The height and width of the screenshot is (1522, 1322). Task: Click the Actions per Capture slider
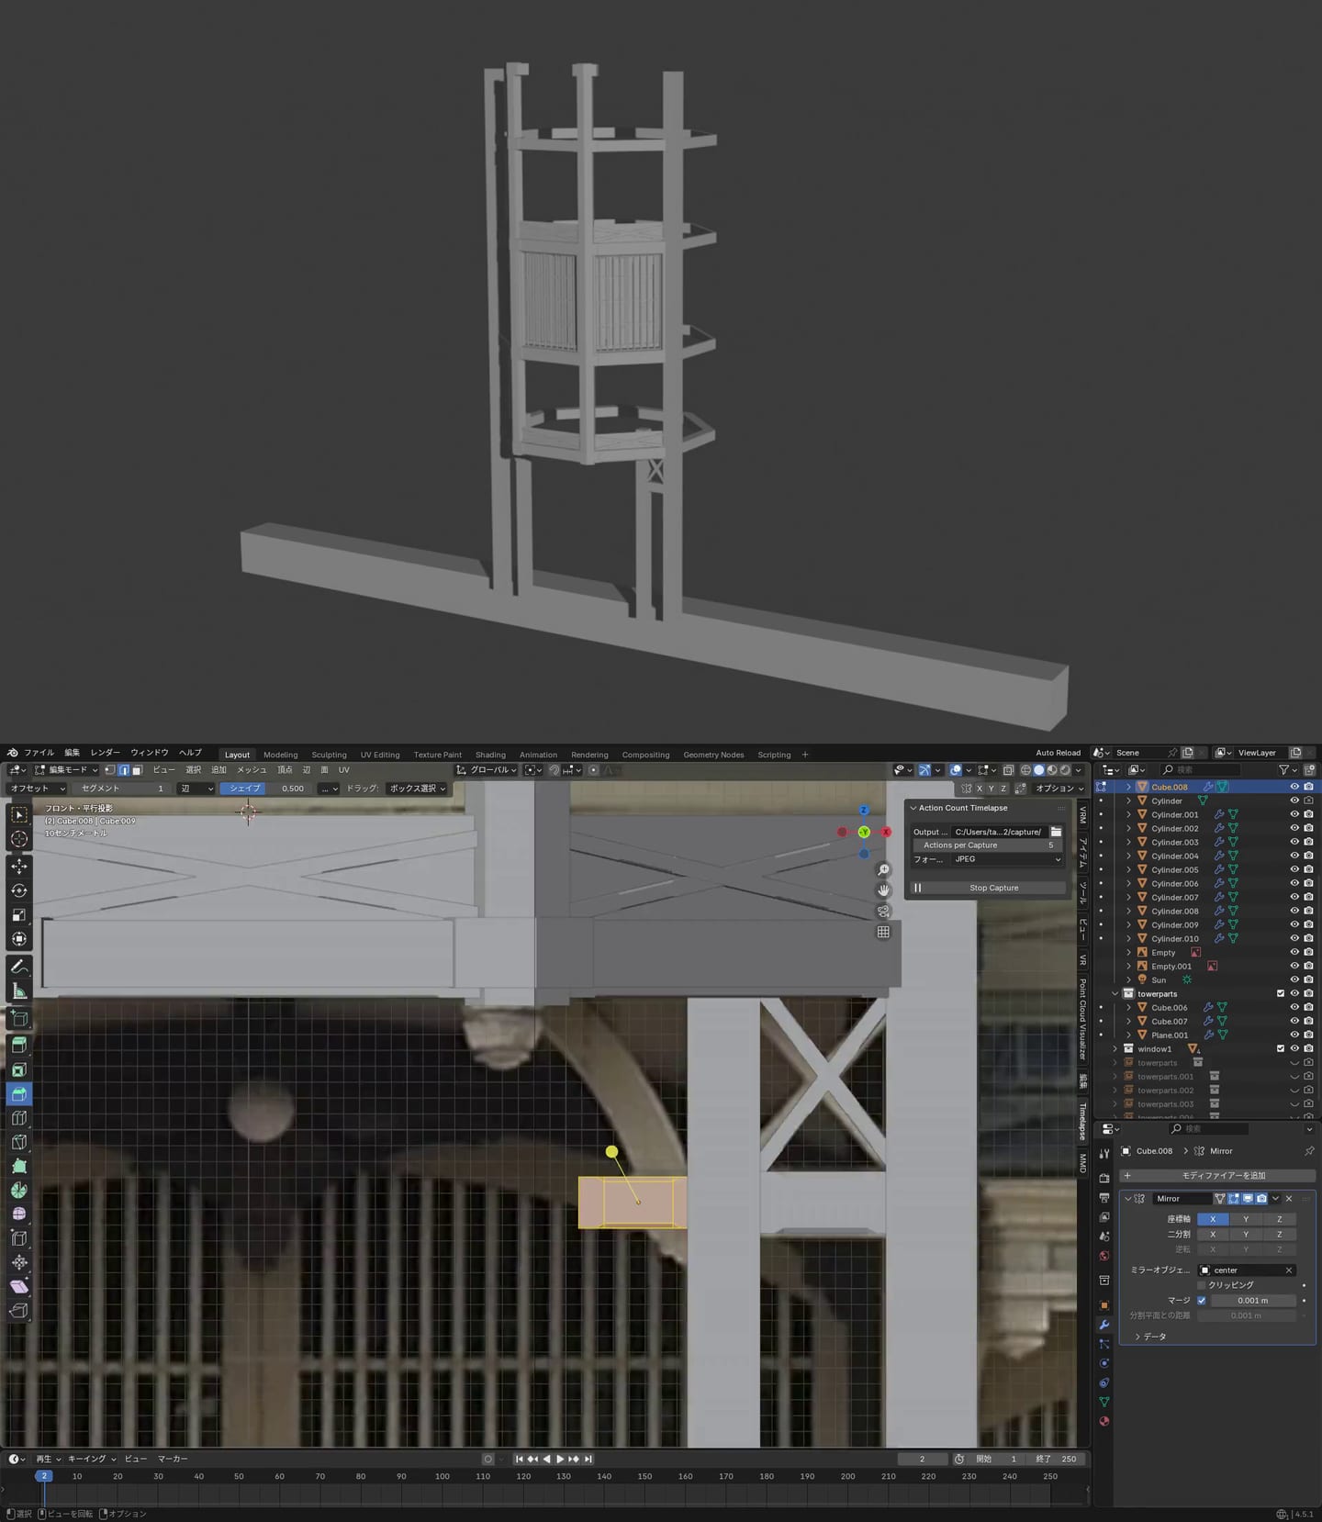988,845
